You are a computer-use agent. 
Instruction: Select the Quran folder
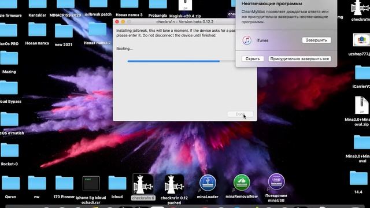click(11, 183)
